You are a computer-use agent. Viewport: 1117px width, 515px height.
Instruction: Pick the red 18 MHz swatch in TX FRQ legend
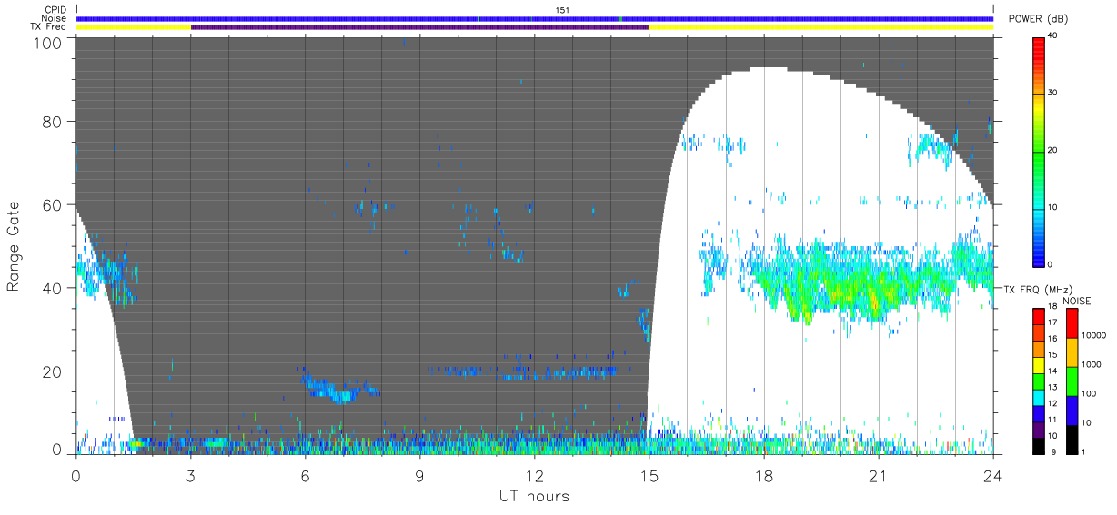tap(1040, 315)
